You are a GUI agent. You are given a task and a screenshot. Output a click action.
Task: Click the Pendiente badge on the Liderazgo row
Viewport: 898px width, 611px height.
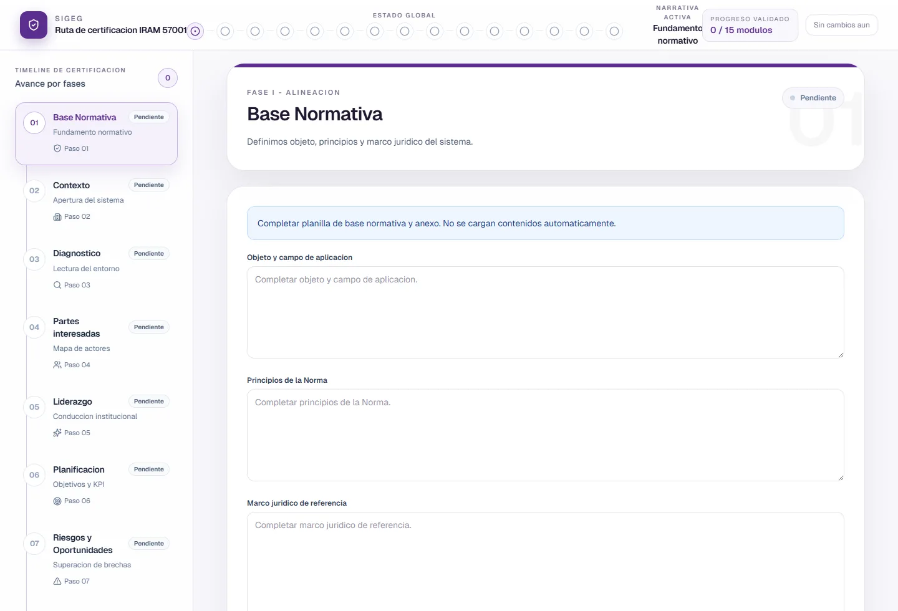click(149, 402)
